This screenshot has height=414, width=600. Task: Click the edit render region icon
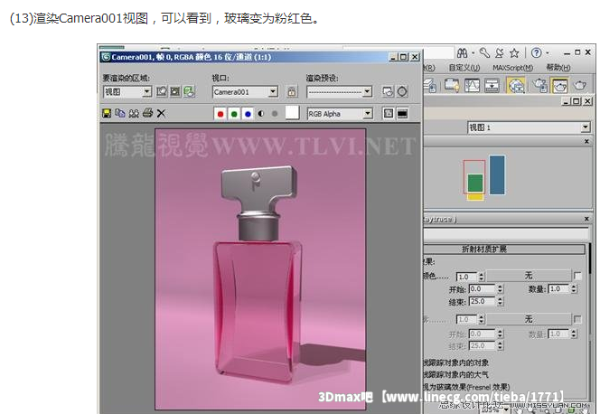click(162, 91)
